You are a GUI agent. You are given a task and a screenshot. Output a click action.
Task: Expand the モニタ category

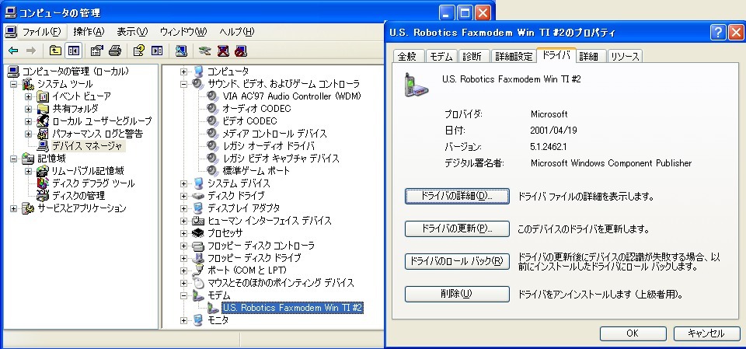click(x=183, y=321)
